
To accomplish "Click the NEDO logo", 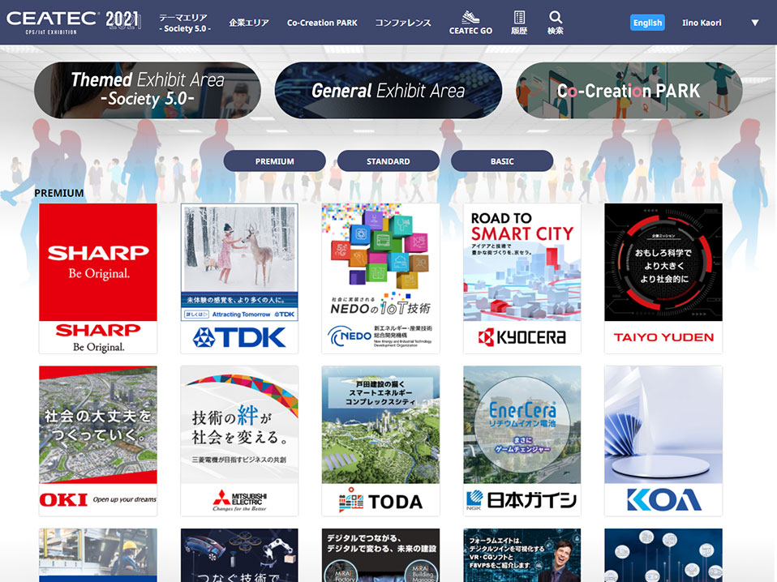I will tap(380, 336).
